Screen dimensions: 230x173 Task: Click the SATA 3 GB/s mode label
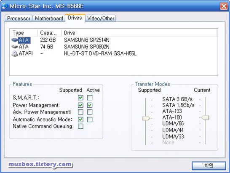(x=177, y=99)
